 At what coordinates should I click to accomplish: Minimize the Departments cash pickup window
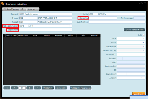click(x=140, y=3)
